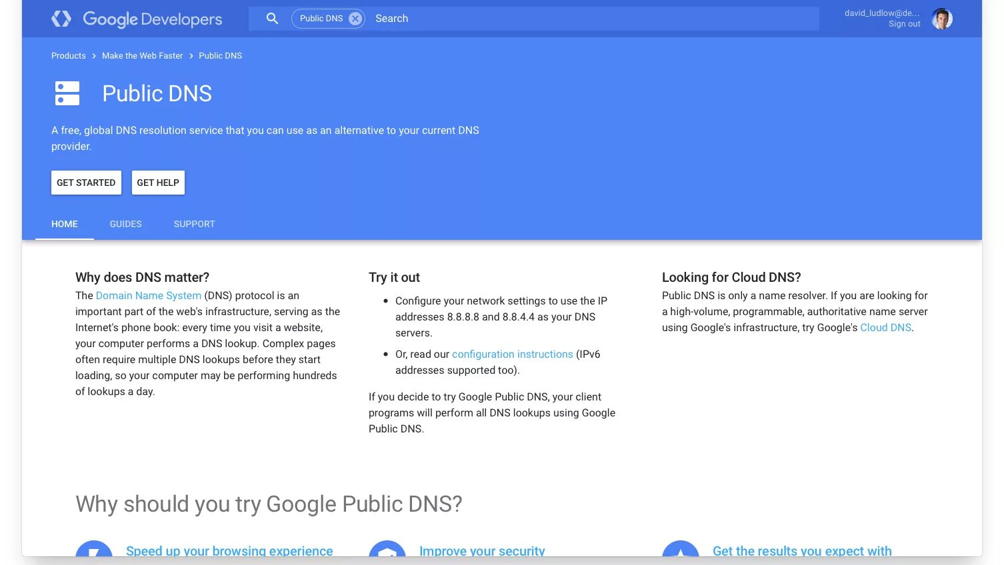Open the Products breadcrumb
This screenshot has width=1004, height=565.
click(x=69, y=56)
